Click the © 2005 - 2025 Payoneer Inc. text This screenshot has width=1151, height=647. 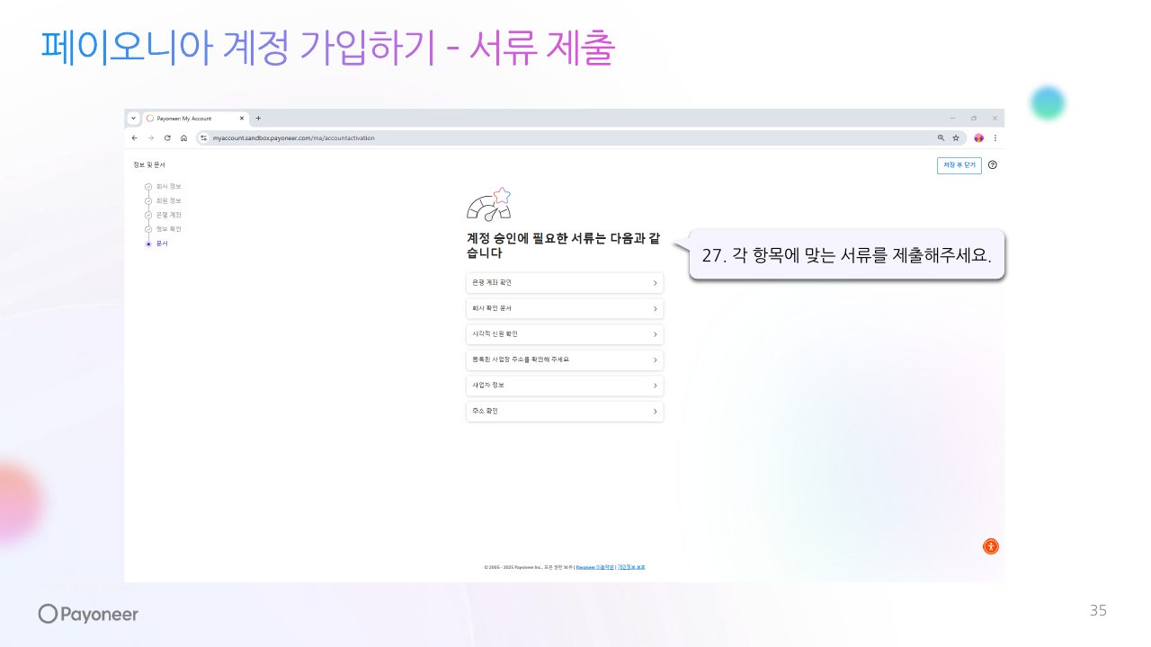point(513,568)
